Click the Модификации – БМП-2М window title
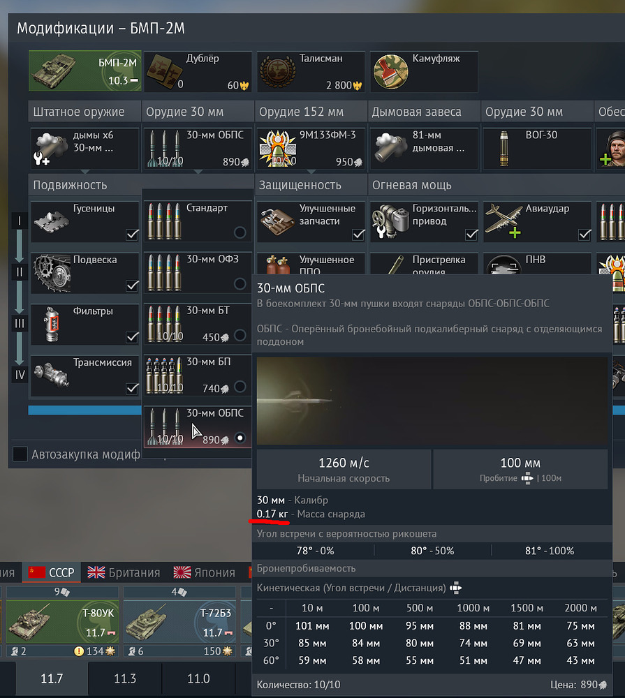Viewport: 625px width, 698px height. click(x=101, y=29)
